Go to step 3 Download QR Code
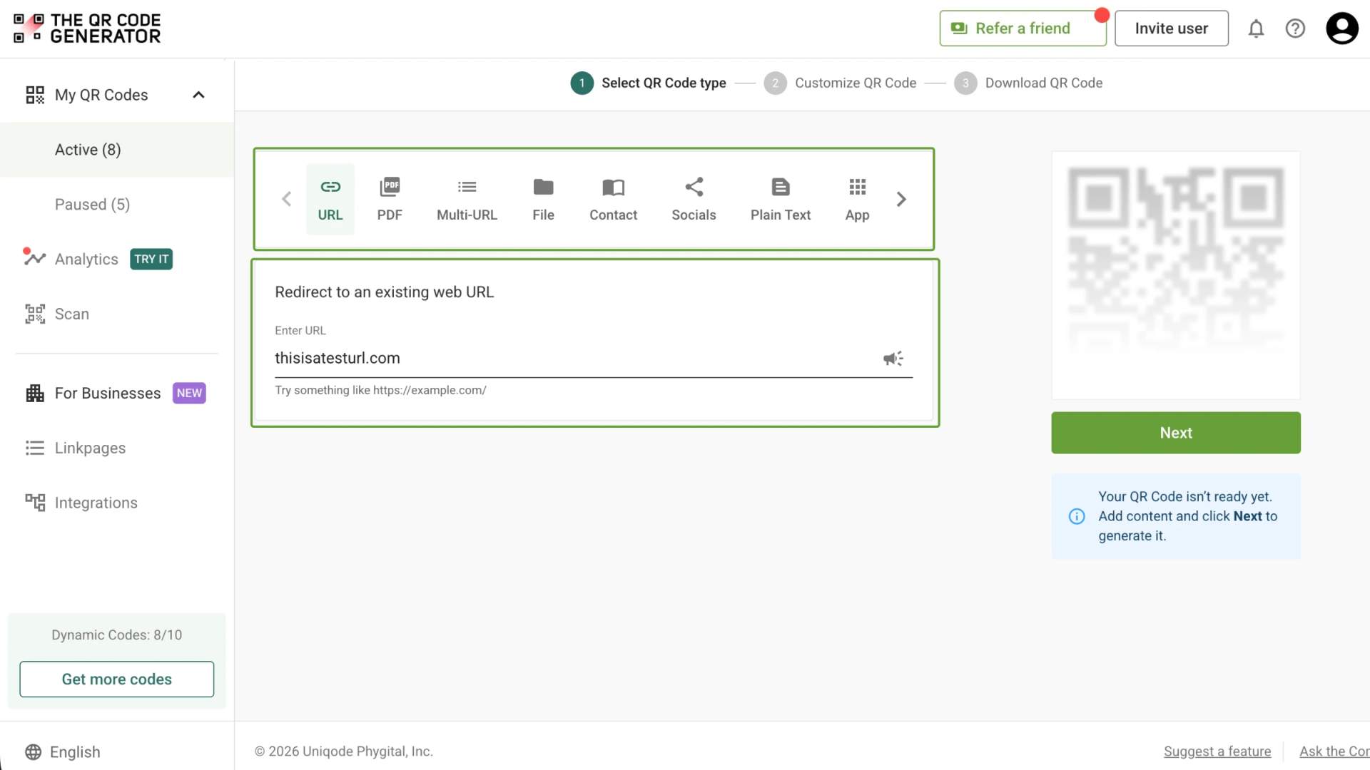Screen dimensions: 1370x770 click(1028, 83)
